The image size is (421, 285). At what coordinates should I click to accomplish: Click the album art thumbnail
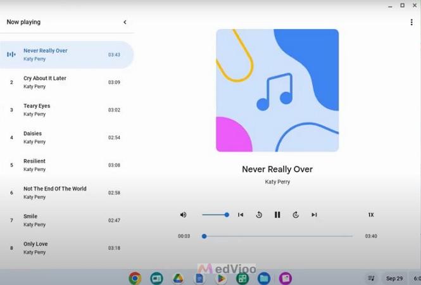pyautogui.click(x=277, y=91)
